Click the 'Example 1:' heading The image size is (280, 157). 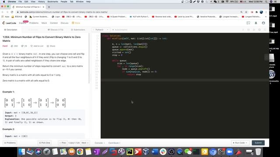tap(9, 92)
